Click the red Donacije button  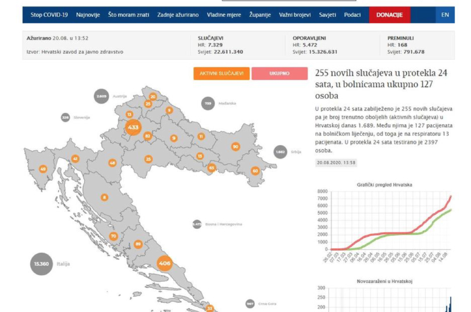click(389, 15)
